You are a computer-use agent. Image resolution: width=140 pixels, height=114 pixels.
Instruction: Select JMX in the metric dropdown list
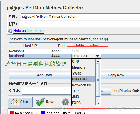tap(83, 97)
